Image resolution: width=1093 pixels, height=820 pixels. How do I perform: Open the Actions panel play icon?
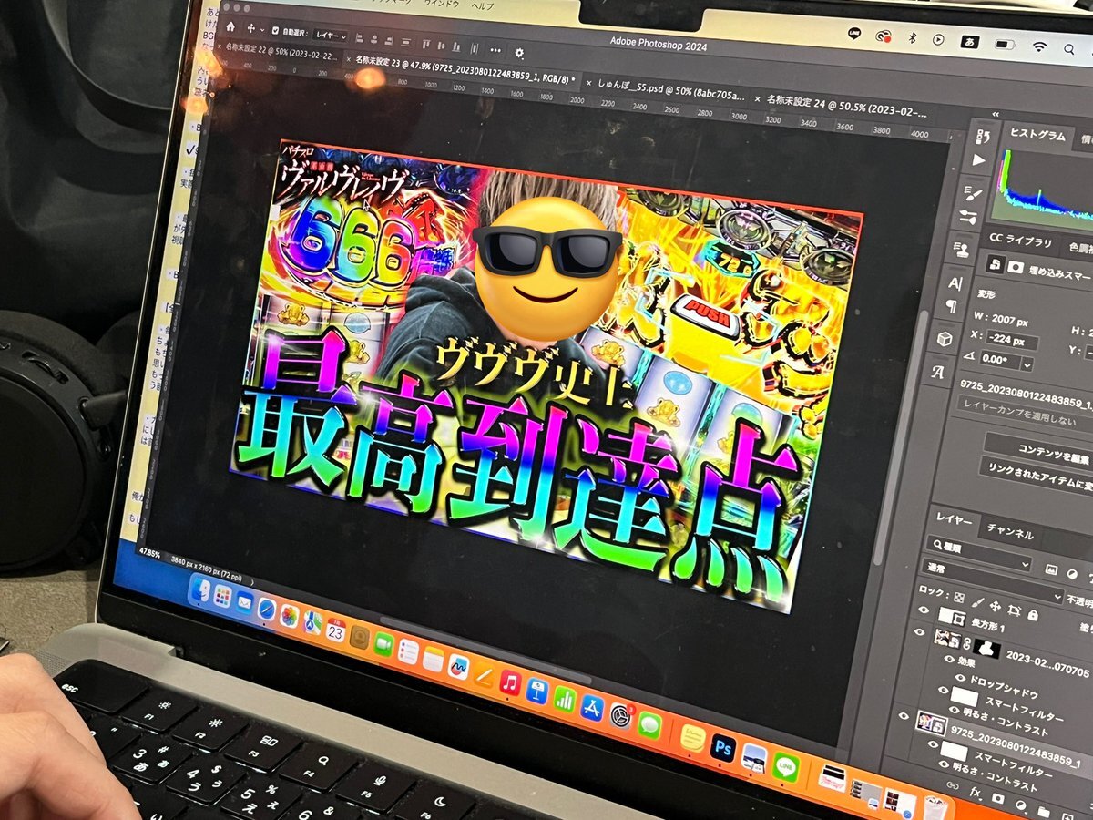(978, 159)
